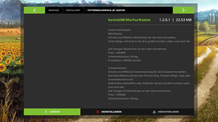Go to next mod with right arrow
Viewport: 218px width, 122px height.
click(183, 10)
